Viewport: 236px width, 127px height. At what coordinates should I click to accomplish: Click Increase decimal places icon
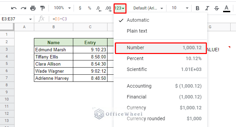[x=108, y=8]
